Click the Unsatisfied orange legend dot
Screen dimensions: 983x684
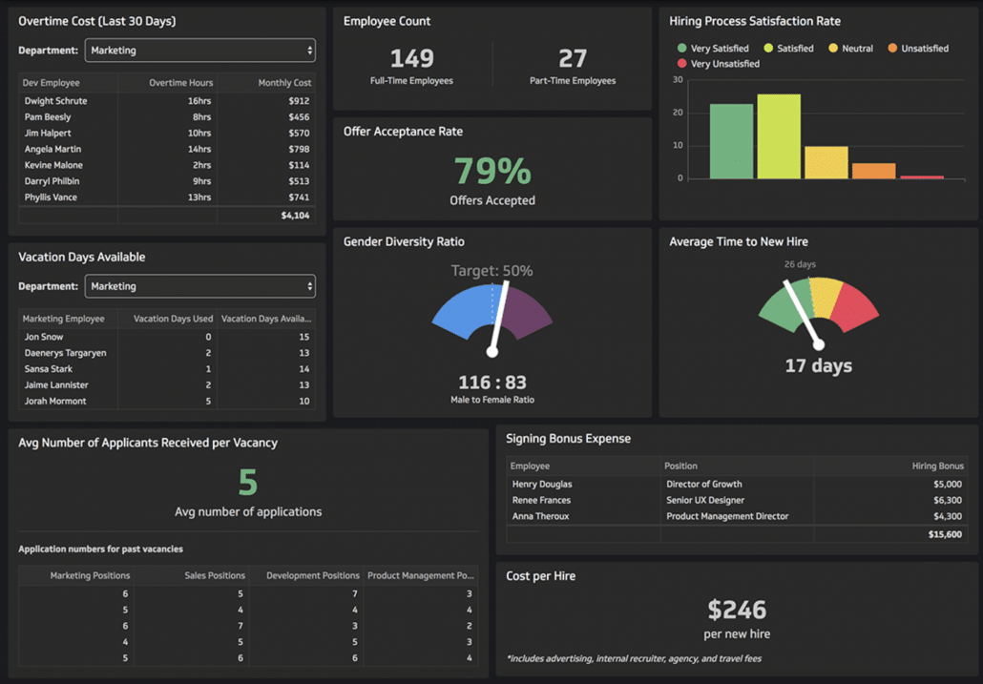pyautogui.click(x=892, y=49)
